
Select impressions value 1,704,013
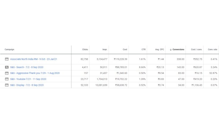tap(102, 79)
